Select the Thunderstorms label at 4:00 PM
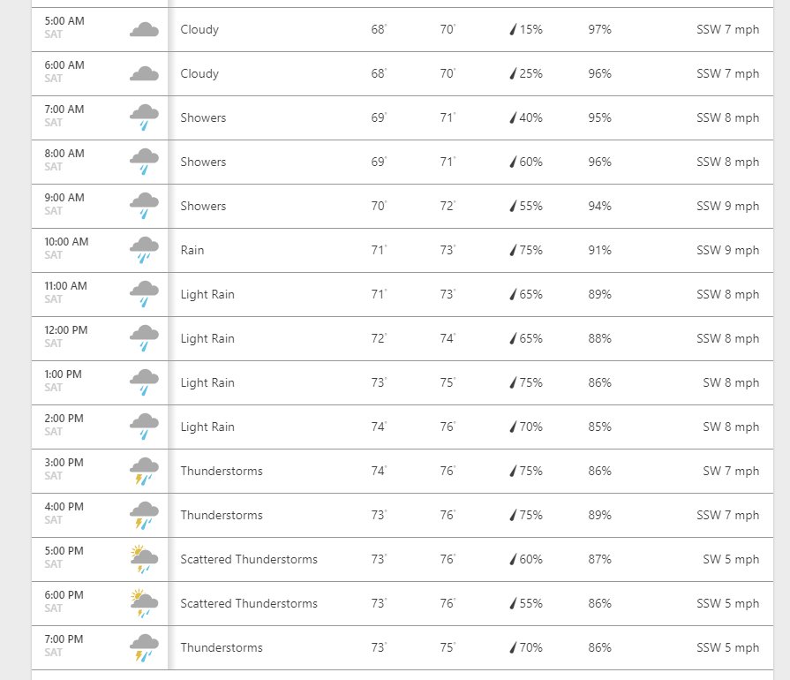Screen dimensions: 790x680 point(222,515)
